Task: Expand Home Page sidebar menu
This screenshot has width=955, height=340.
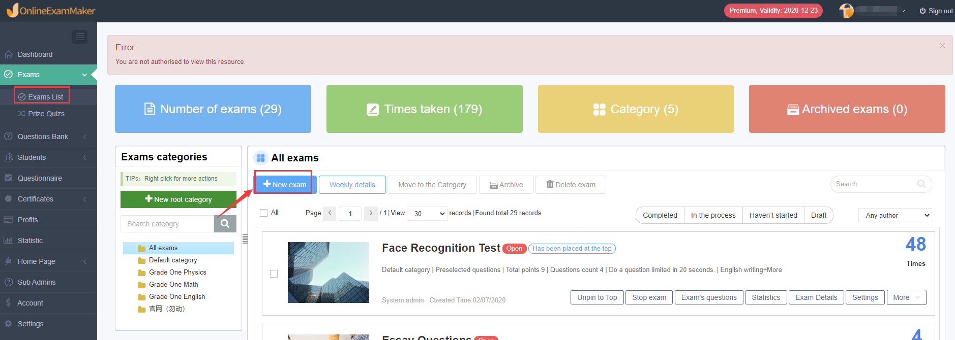Action: click(x=48, y=261)
